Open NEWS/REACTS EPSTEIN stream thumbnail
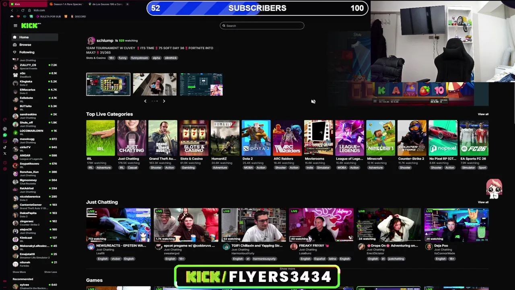Image resolution: width=515 pixels, height=290 pixels. click(118, 225)
